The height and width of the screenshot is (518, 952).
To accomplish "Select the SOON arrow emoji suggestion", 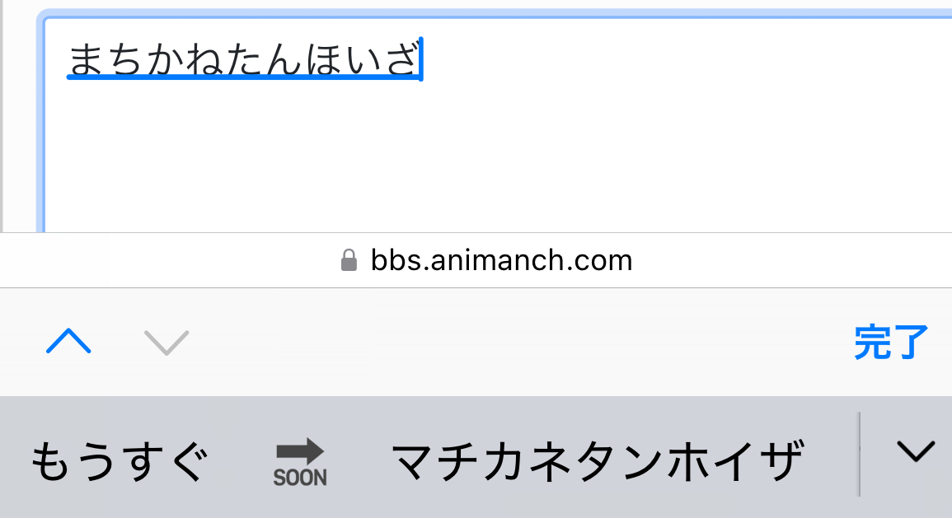I will coord(300,461).
